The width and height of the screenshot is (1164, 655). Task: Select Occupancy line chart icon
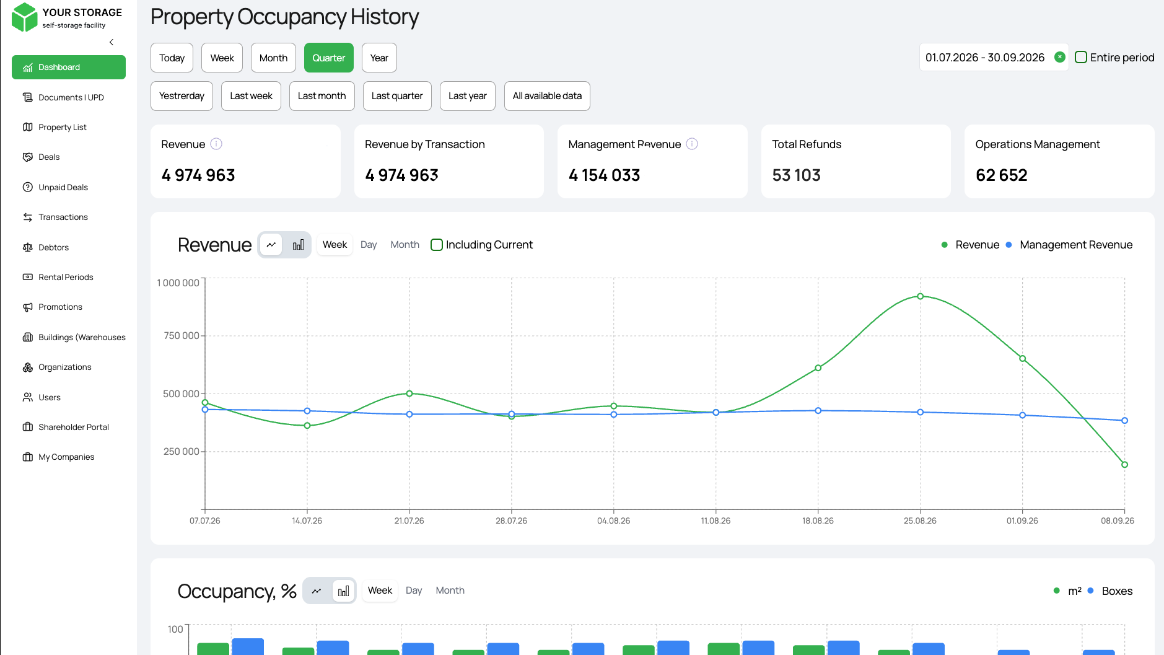point(317,591)
